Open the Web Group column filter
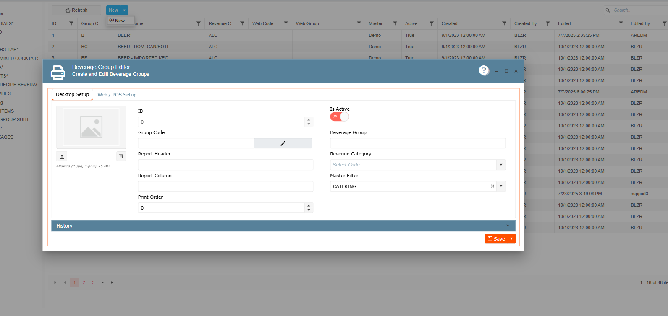Screen dimensions: 668x316 (x=359, y=23)
